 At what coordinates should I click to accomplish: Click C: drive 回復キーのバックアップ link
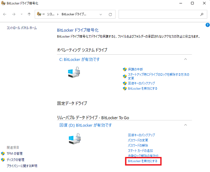point(141,83)
